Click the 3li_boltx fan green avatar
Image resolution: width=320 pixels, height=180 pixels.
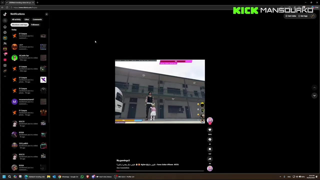(x=14, y=58)
